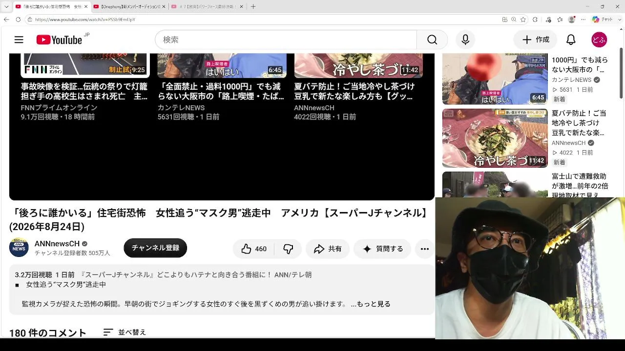
Task: Open the ANNnewsCH channel avatar
Action: pyautogui.click(x=19, y=248)
